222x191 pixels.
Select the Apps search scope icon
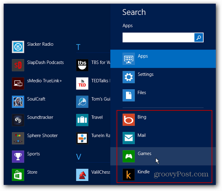click(x=129, y=59)
